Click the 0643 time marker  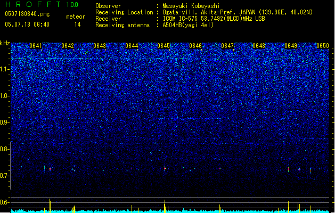pyautogui.click(x=100, y=46)
